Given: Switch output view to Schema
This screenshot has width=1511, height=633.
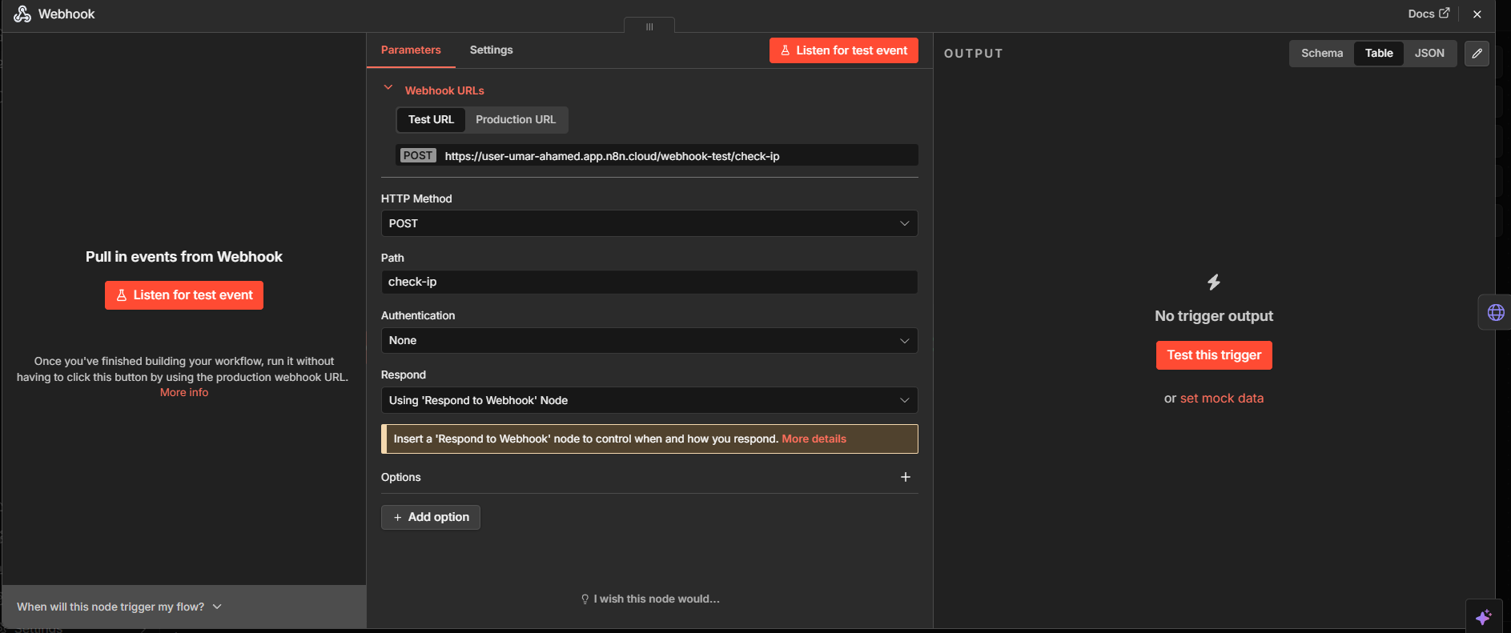Looking at the screenshot, I should coord(1322,53).
